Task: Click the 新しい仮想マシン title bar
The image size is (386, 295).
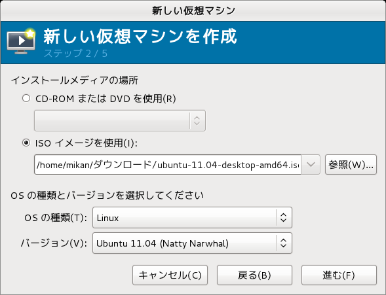Action: (x=193, y=10)
